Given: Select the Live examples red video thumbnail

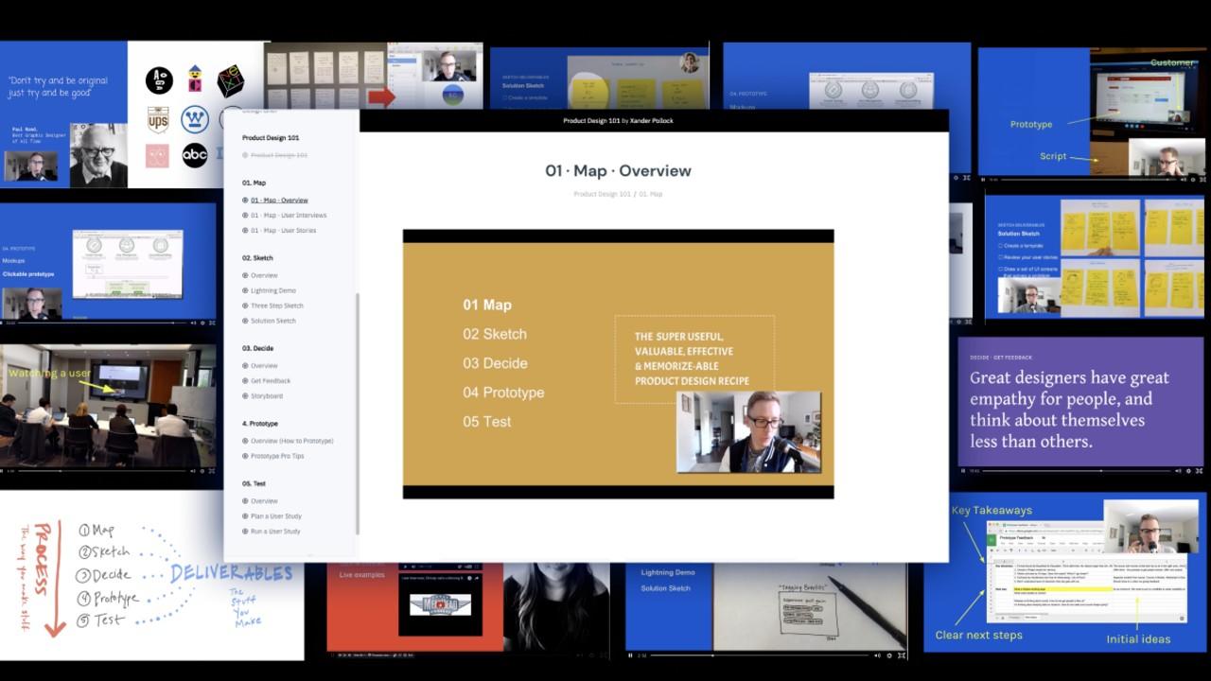Looking at the screenshot, I should click(416, 609).
